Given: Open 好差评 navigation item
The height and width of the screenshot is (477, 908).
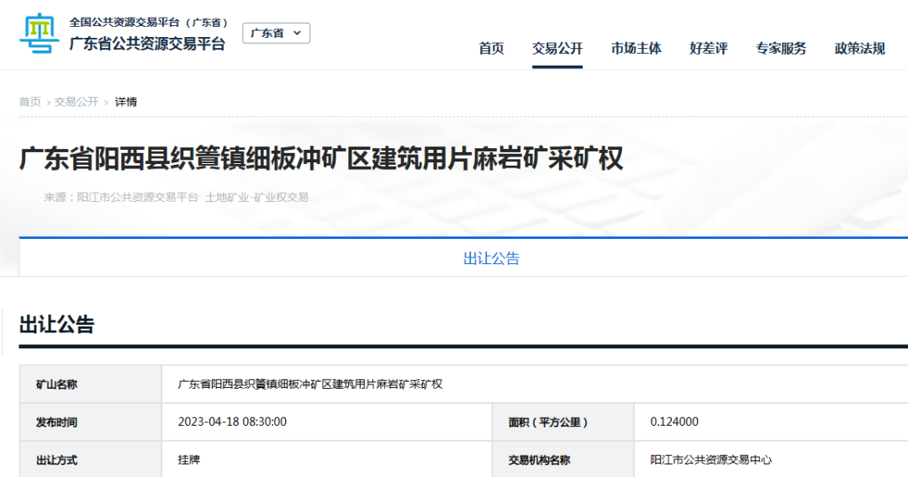Looking at the screenshot, I should pyautogui.click(x=708, y=49).
